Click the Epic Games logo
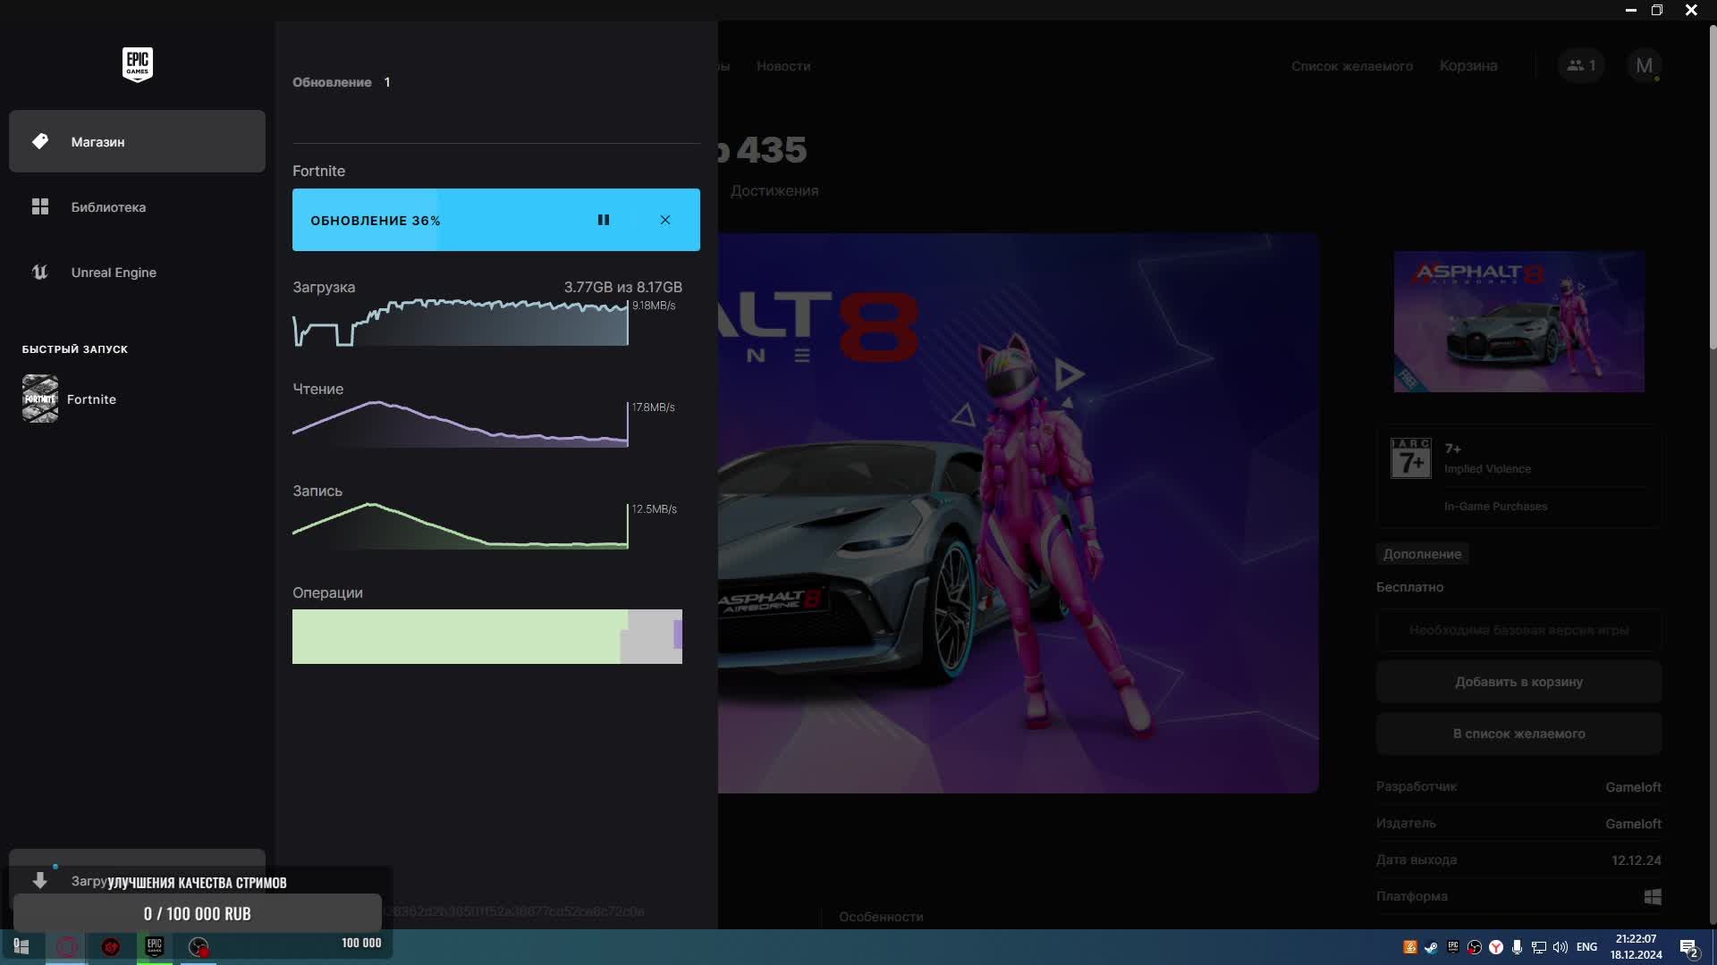Viewport: 1717px width, 965px height. [137, 64]
